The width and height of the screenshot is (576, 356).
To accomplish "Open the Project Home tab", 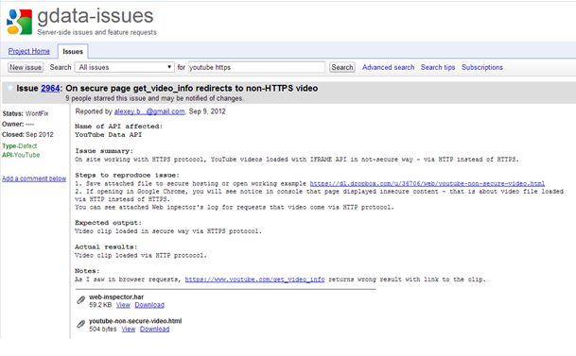I will coord(29,51).
